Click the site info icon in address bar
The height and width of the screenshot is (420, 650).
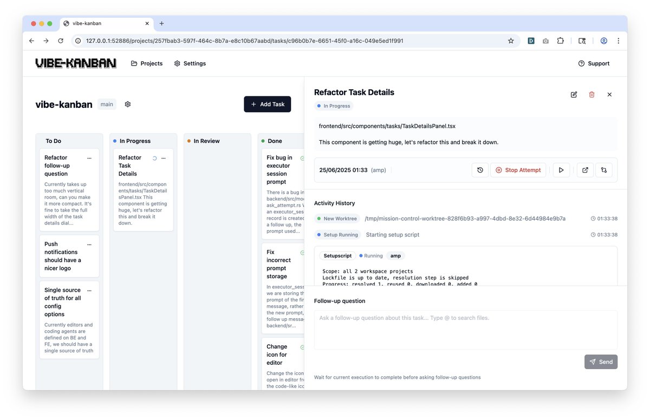pos(78,41)
